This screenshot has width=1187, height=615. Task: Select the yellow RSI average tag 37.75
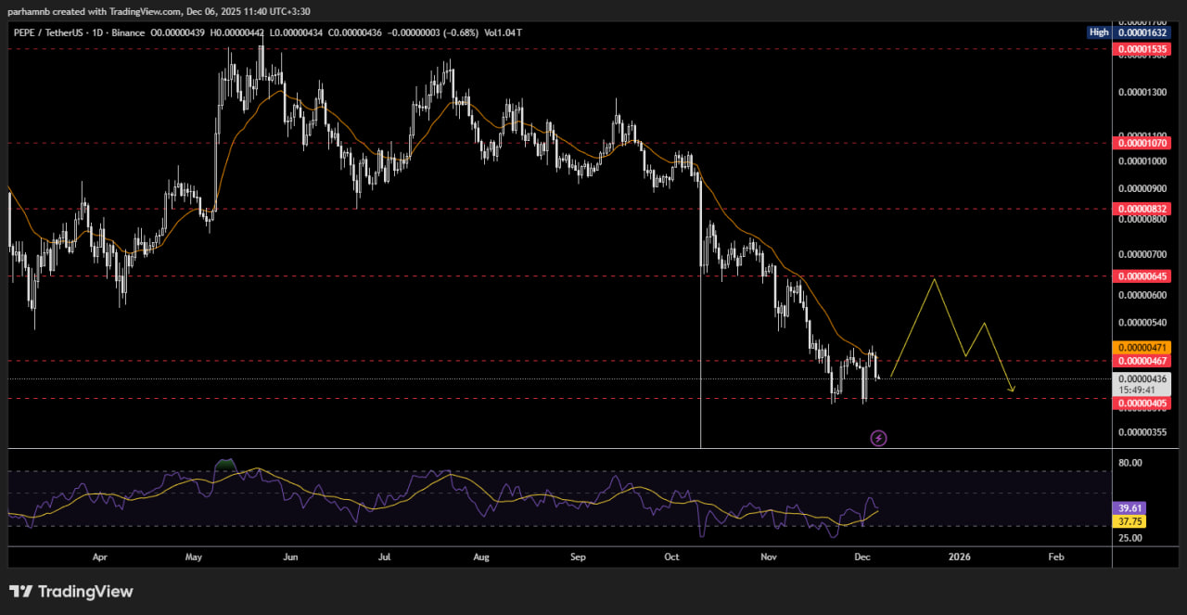click(x=1130, y=521)
